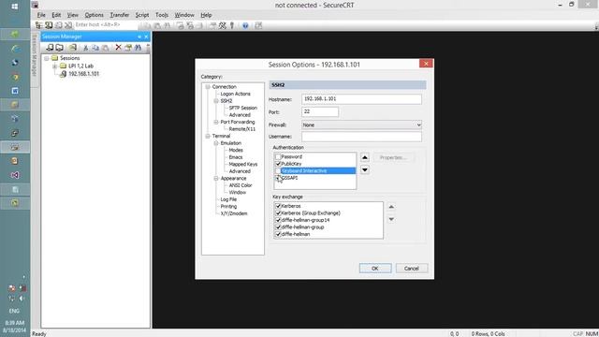Open Internet Explorer from the taskbar
The image size is (599, 337).
(15, 49)
